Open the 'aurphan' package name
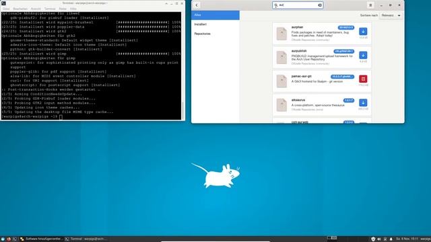This screenshot has height=242, width=431. click(297, 27)
